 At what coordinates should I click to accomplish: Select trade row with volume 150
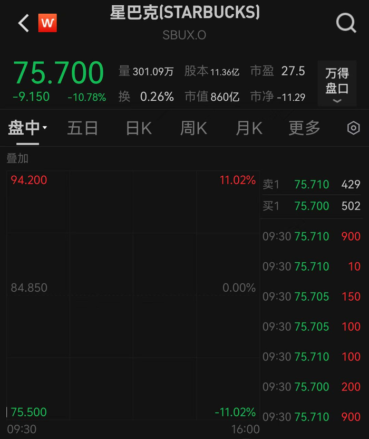tap(312, 297)
